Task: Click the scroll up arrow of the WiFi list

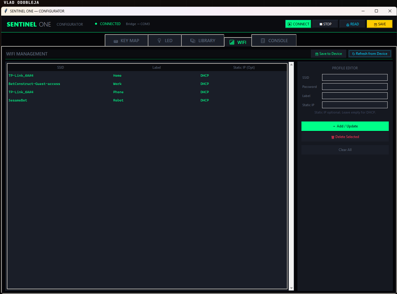Action: click(x=291, y=65)
